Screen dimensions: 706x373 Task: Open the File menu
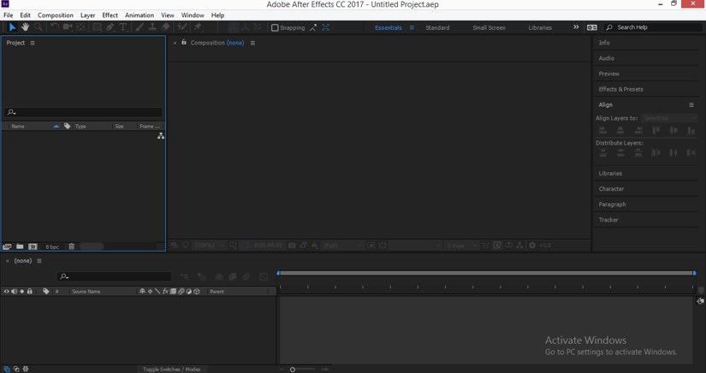point(8,15)
